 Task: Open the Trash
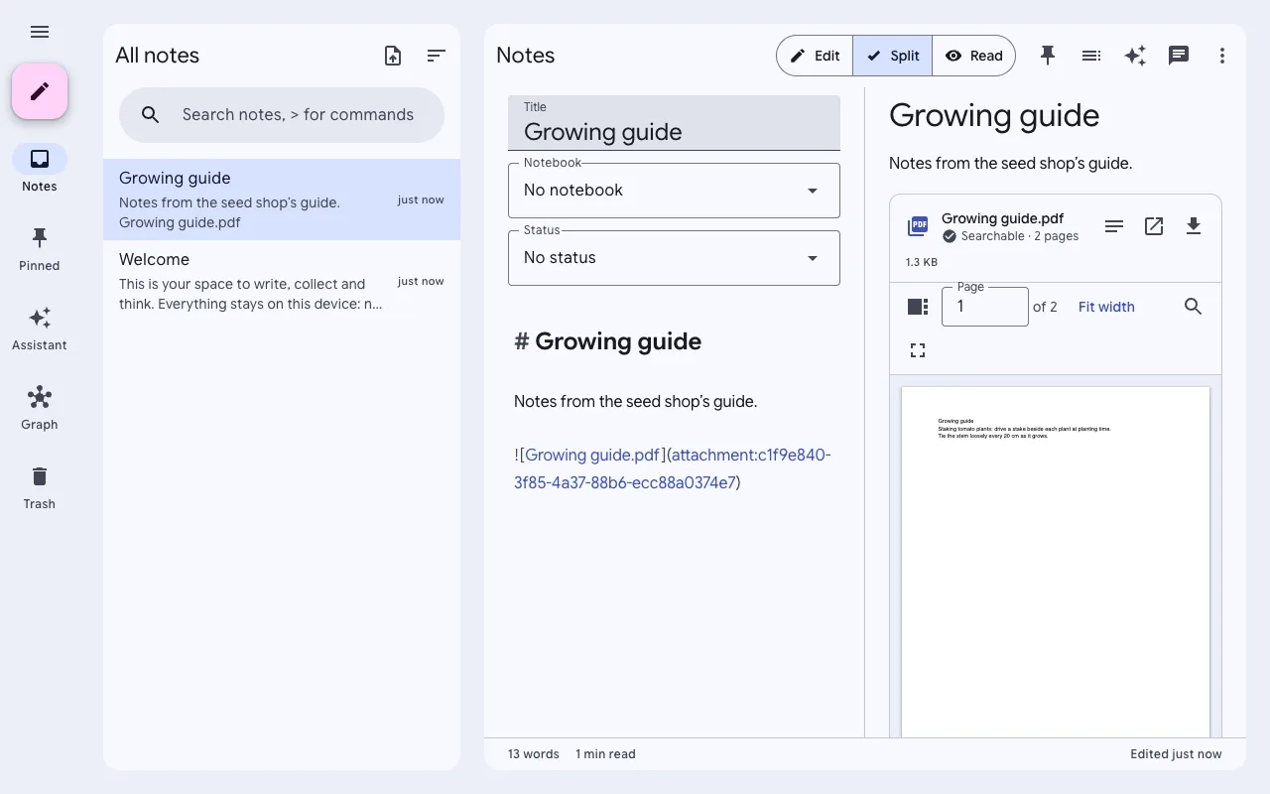(40, 486)
